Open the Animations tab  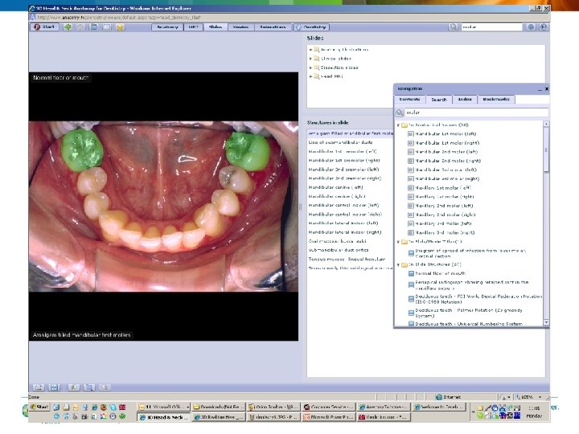(273, 27)
